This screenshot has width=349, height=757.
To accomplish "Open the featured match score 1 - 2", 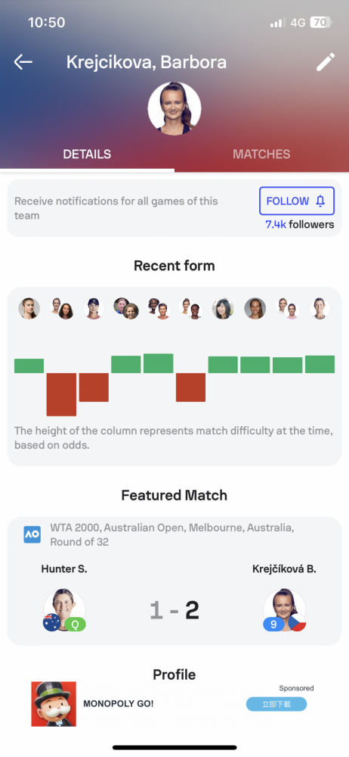I will [174, 611].
